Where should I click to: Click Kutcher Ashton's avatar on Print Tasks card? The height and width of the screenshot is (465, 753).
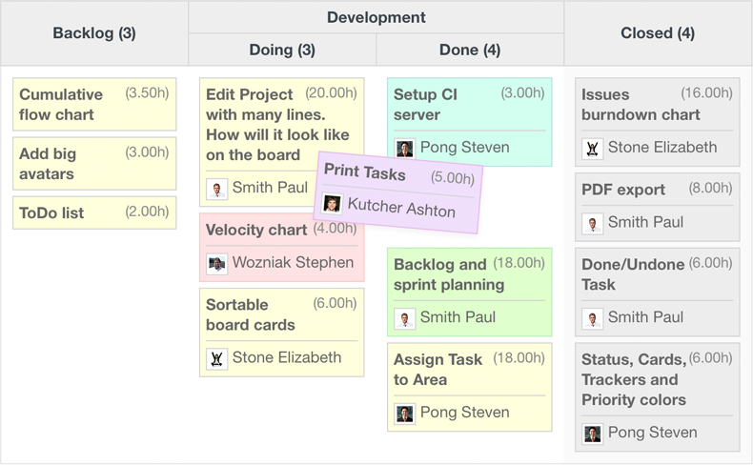332,203
